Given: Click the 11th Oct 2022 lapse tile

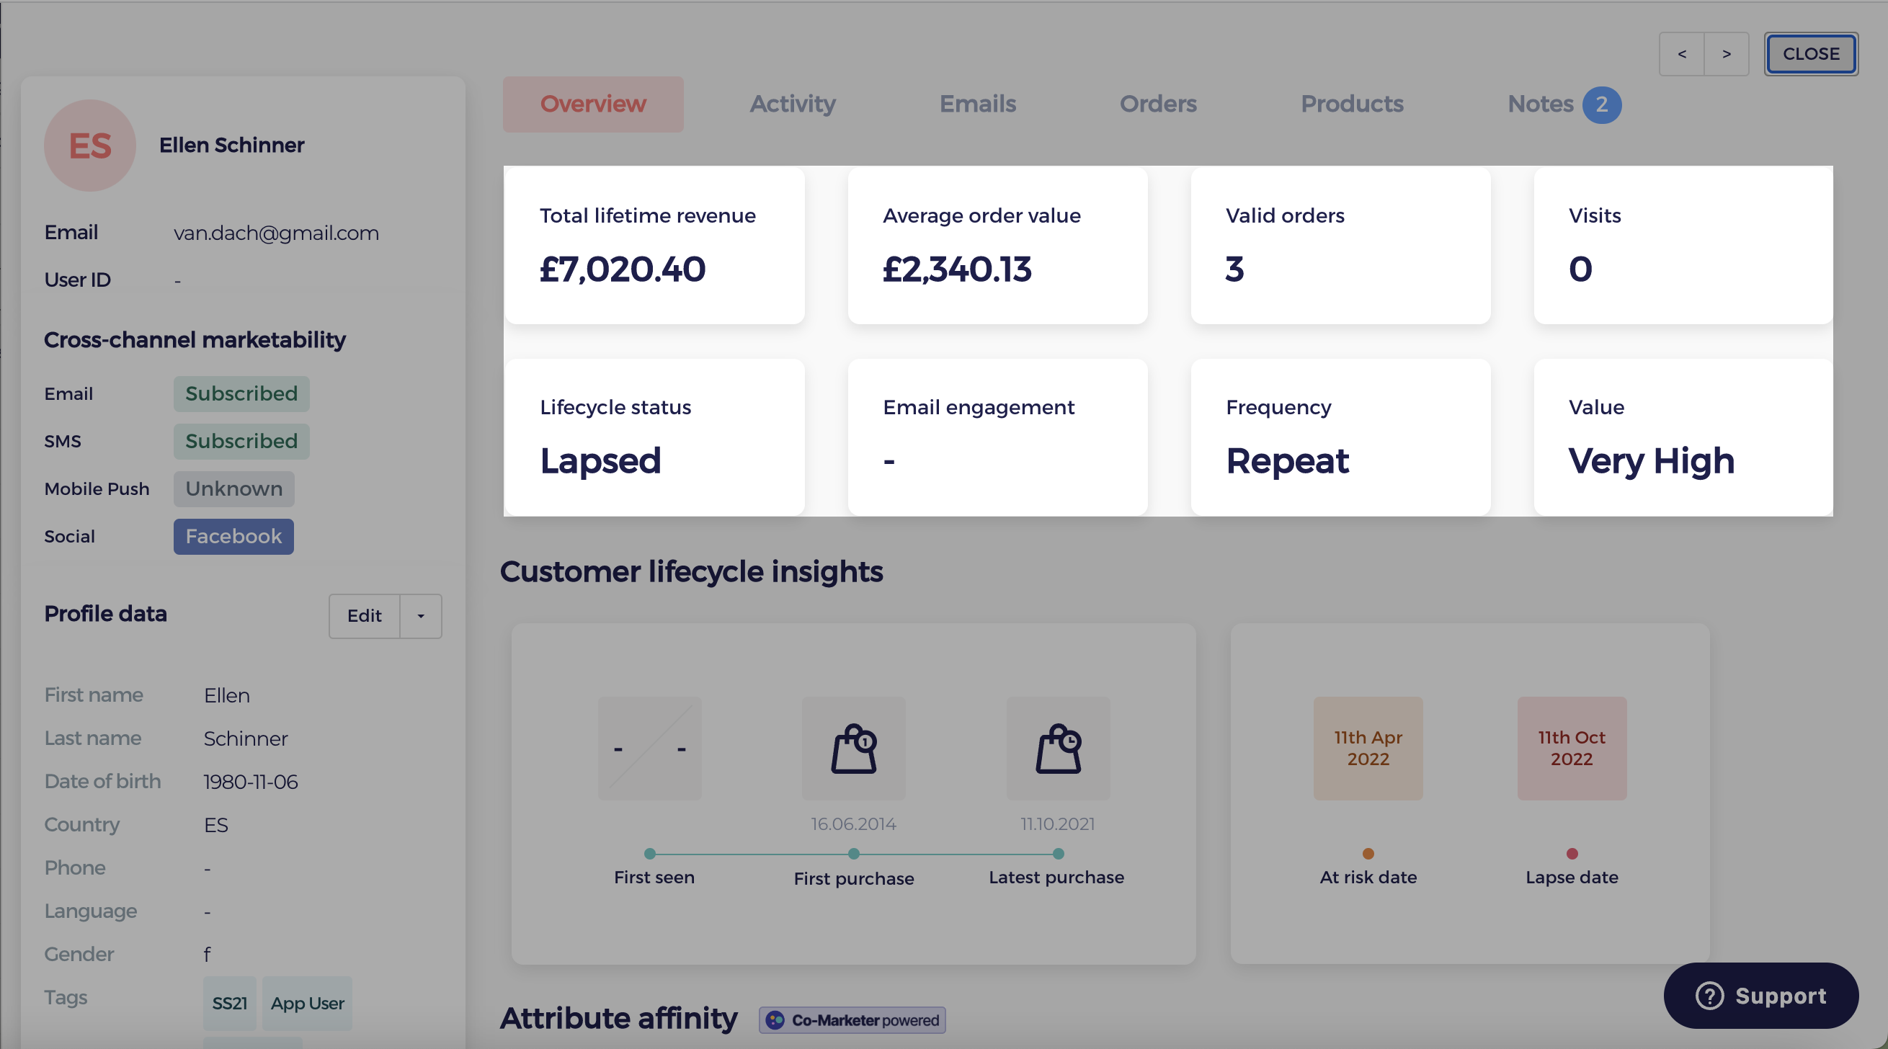Looking at the screenshot, I should coord(1571,748).
